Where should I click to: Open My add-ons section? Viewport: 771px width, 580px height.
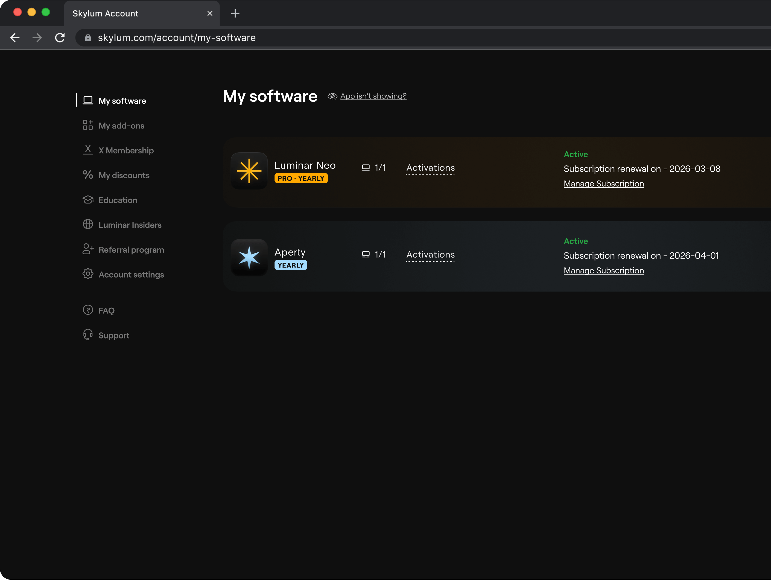coord(121,126)
